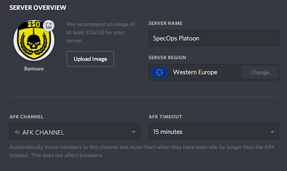Click the AFK CHANNEL label above the dropdown
The height and width of the screenshot is (171, 287).
pyautogui.click(x=27, y=117)
